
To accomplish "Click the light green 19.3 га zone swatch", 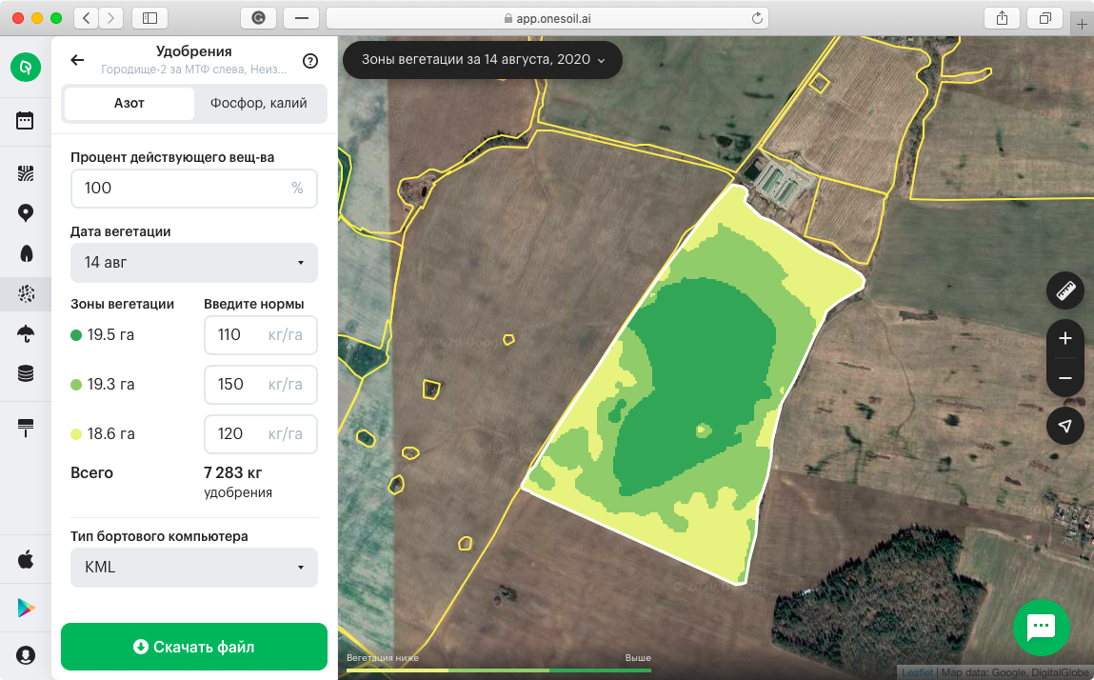I will tap(77, 385).
